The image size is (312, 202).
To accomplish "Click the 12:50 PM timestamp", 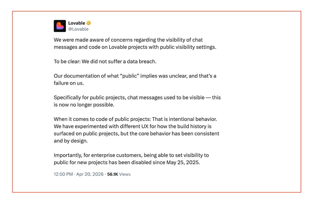I will tap(63, 174).
